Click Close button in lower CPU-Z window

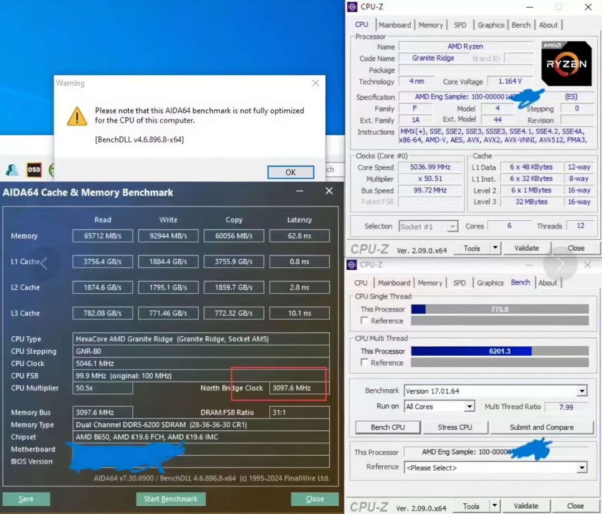(575, 506)
